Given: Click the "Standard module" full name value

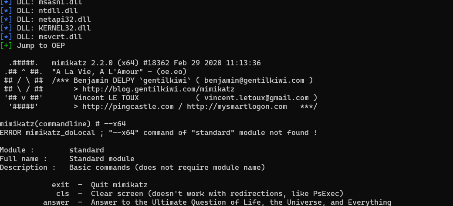Looking at the screenshot, I should coord(101,159).
